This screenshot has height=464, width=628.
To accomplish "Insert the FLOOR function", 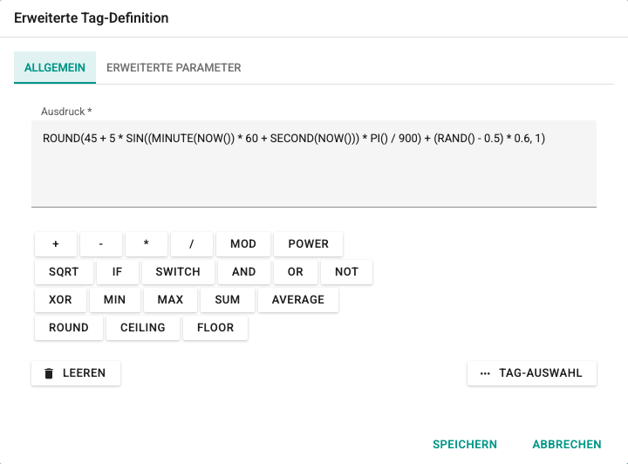I will [215, 328].
